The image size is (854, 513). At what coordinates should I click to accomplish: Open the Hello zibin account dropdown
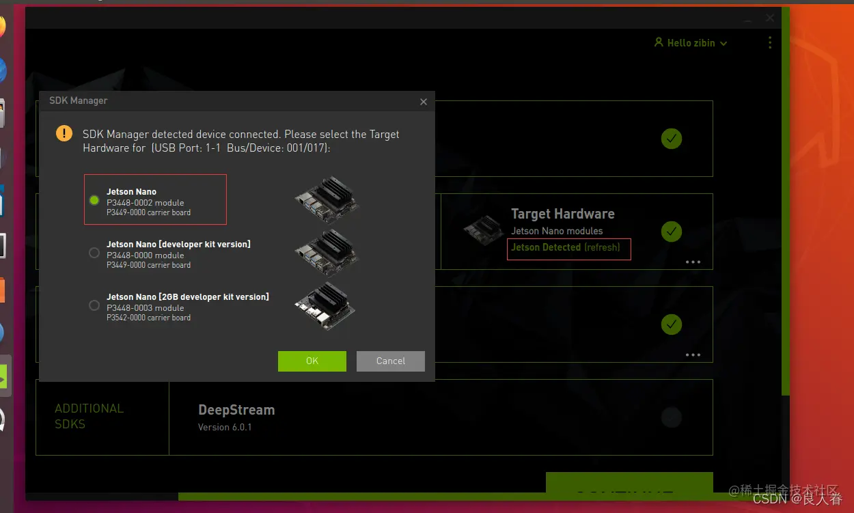pyautogui.click(x=691, y=42)
